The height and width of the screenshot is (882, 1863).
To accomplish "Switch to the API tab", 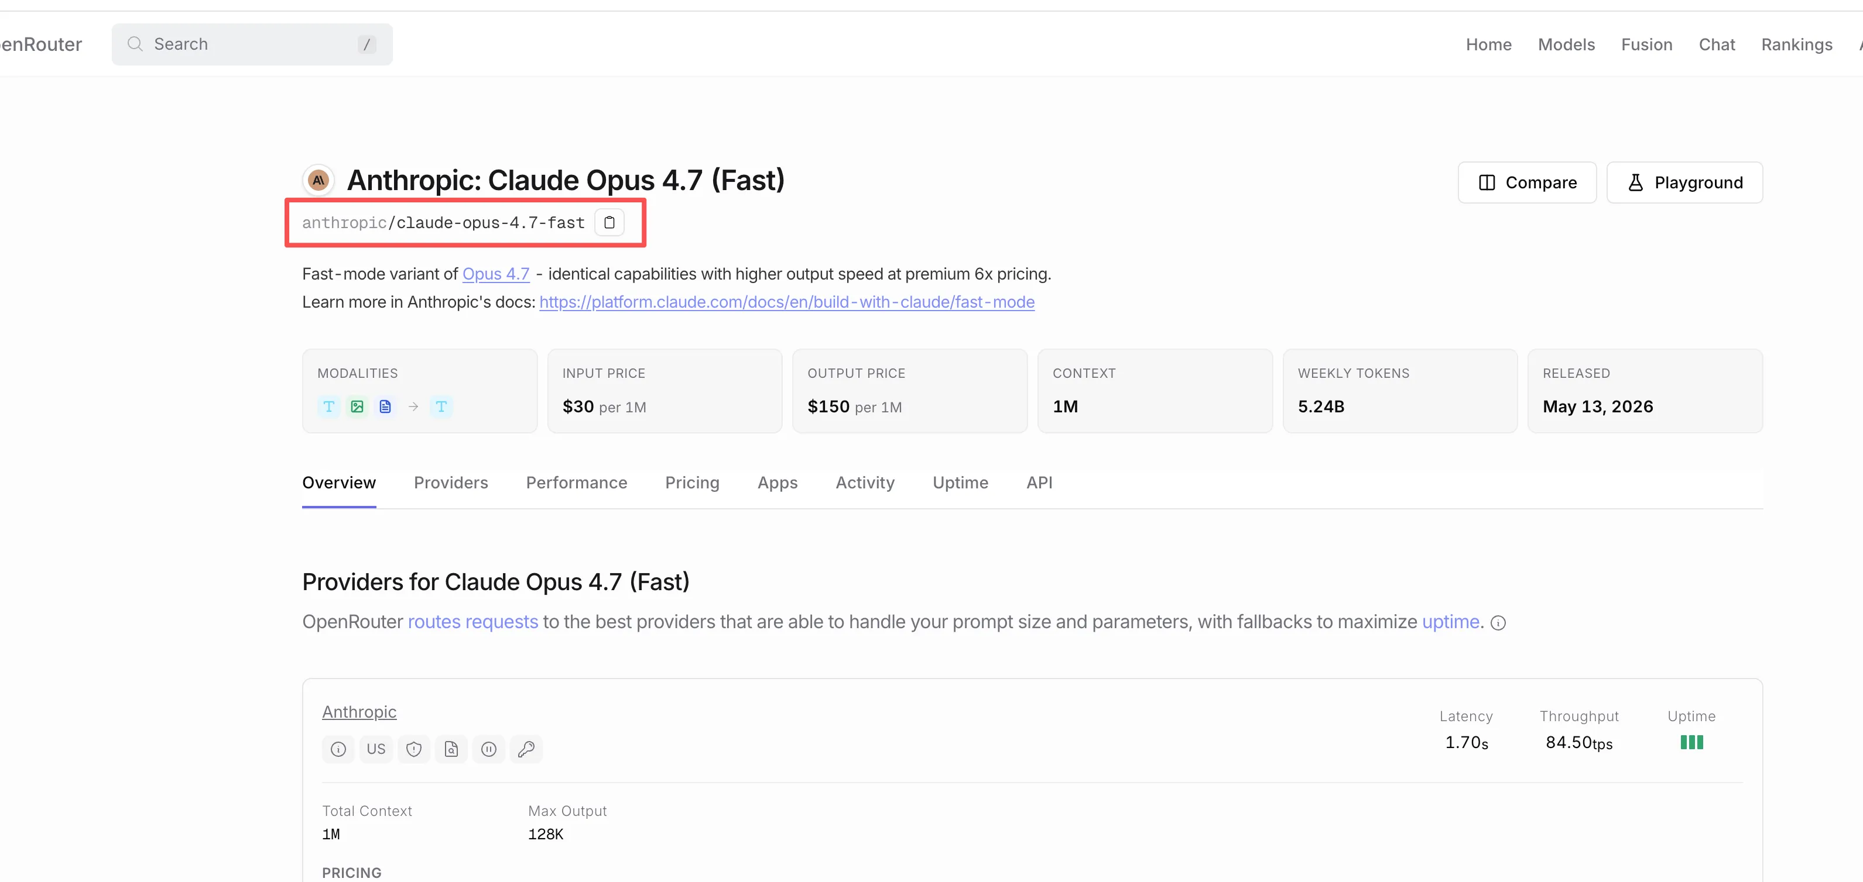I will (1039, 483).
